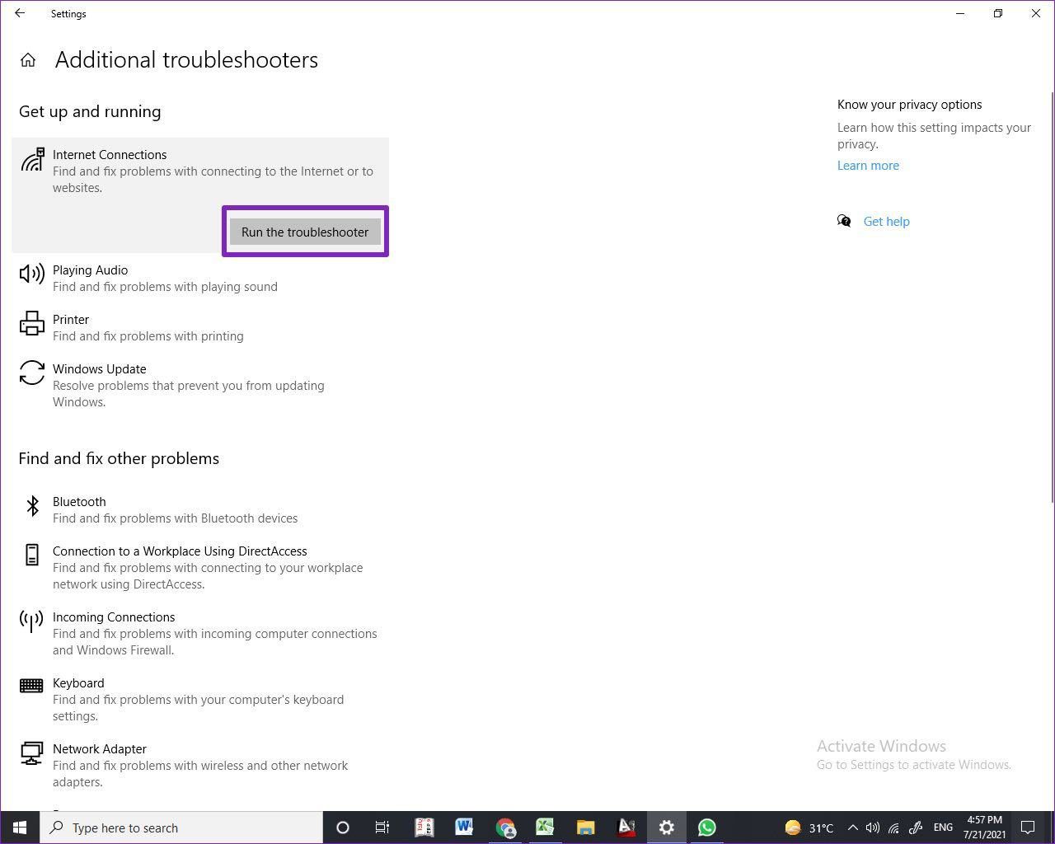Click the Settings back arrow

click(20, 13)
